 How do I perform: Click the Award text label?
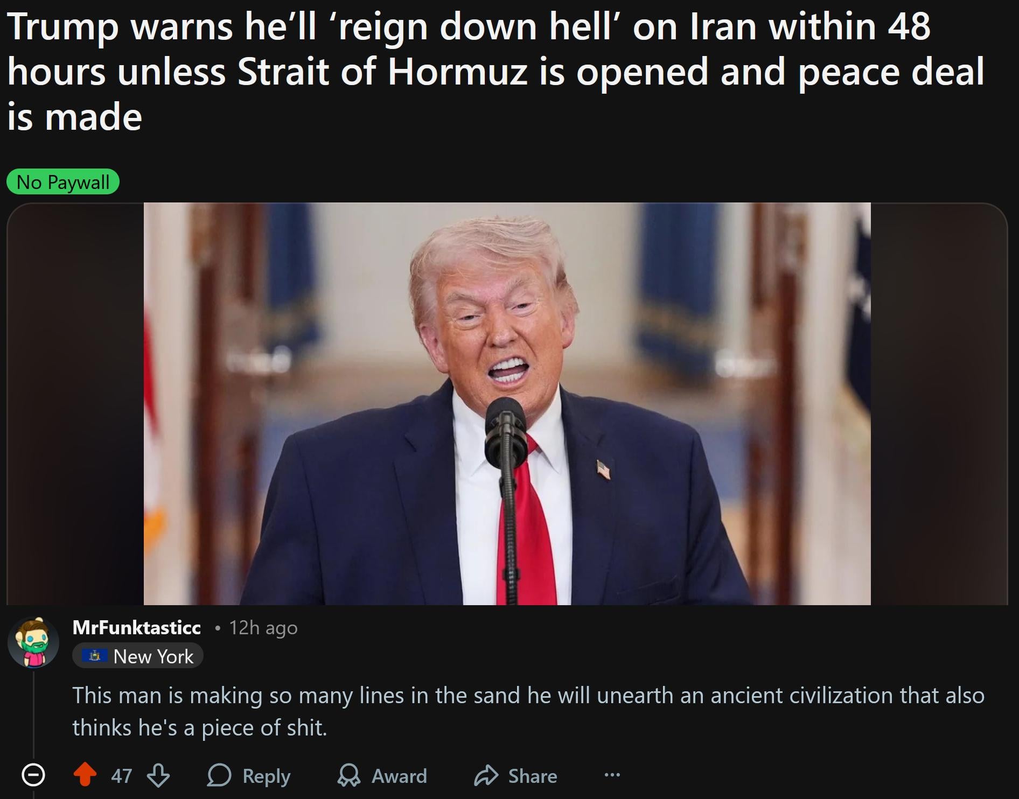click(399, 776)
